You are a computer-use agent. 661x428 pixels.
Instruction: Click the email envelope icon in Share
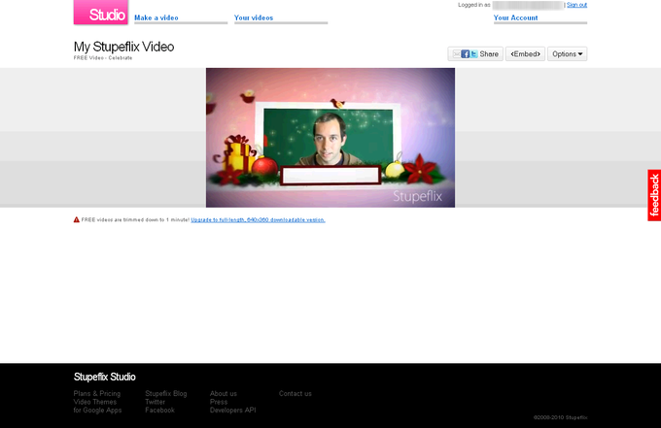click(456, 54)
